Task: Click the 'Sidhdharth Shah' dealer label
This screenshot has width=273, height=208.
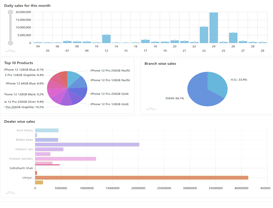Action: (x=21, y=168)
